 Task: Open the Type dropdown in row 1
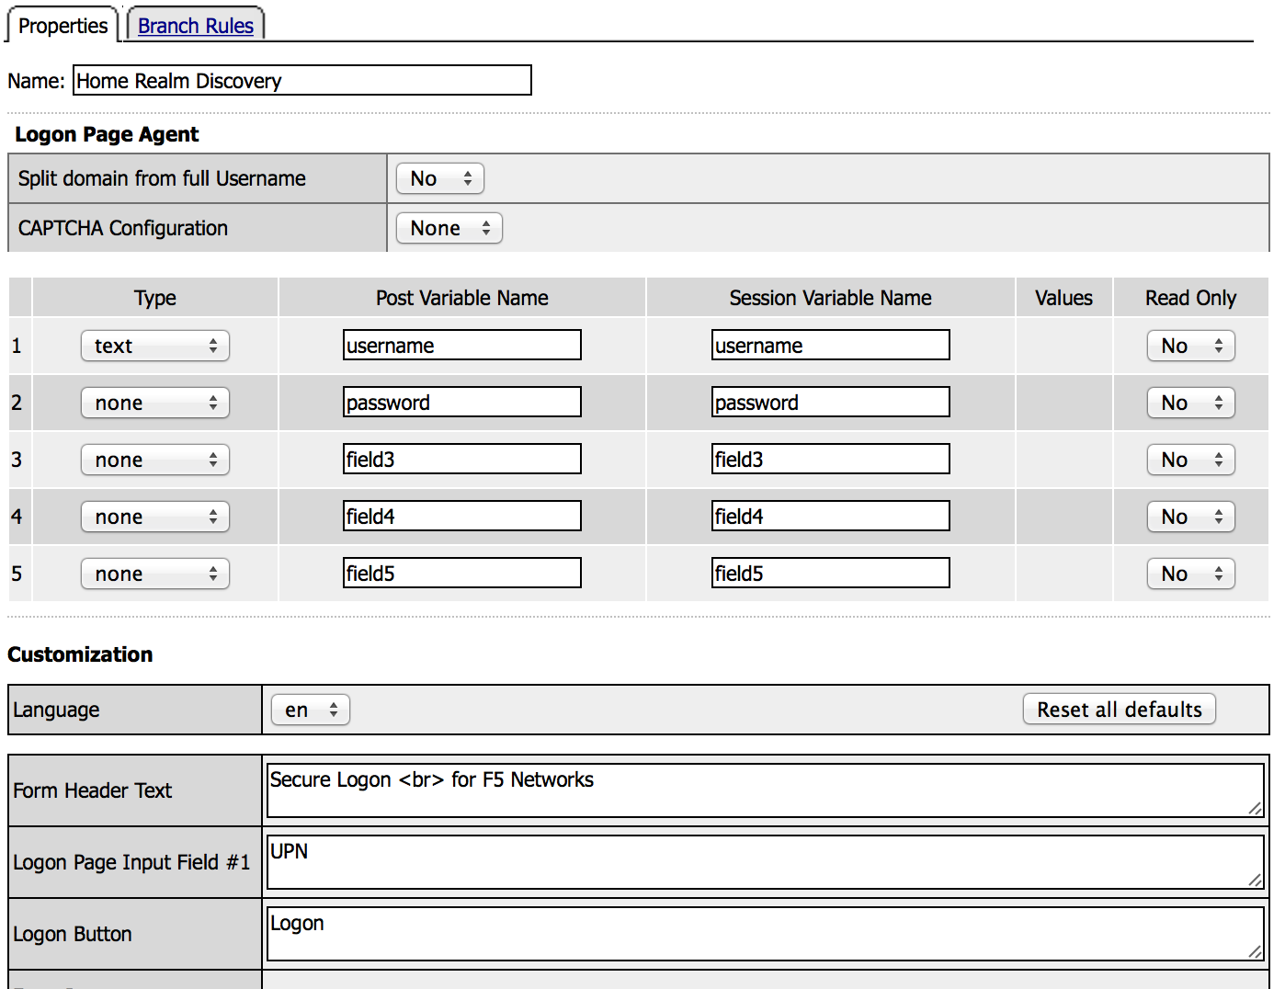[154, 346]
